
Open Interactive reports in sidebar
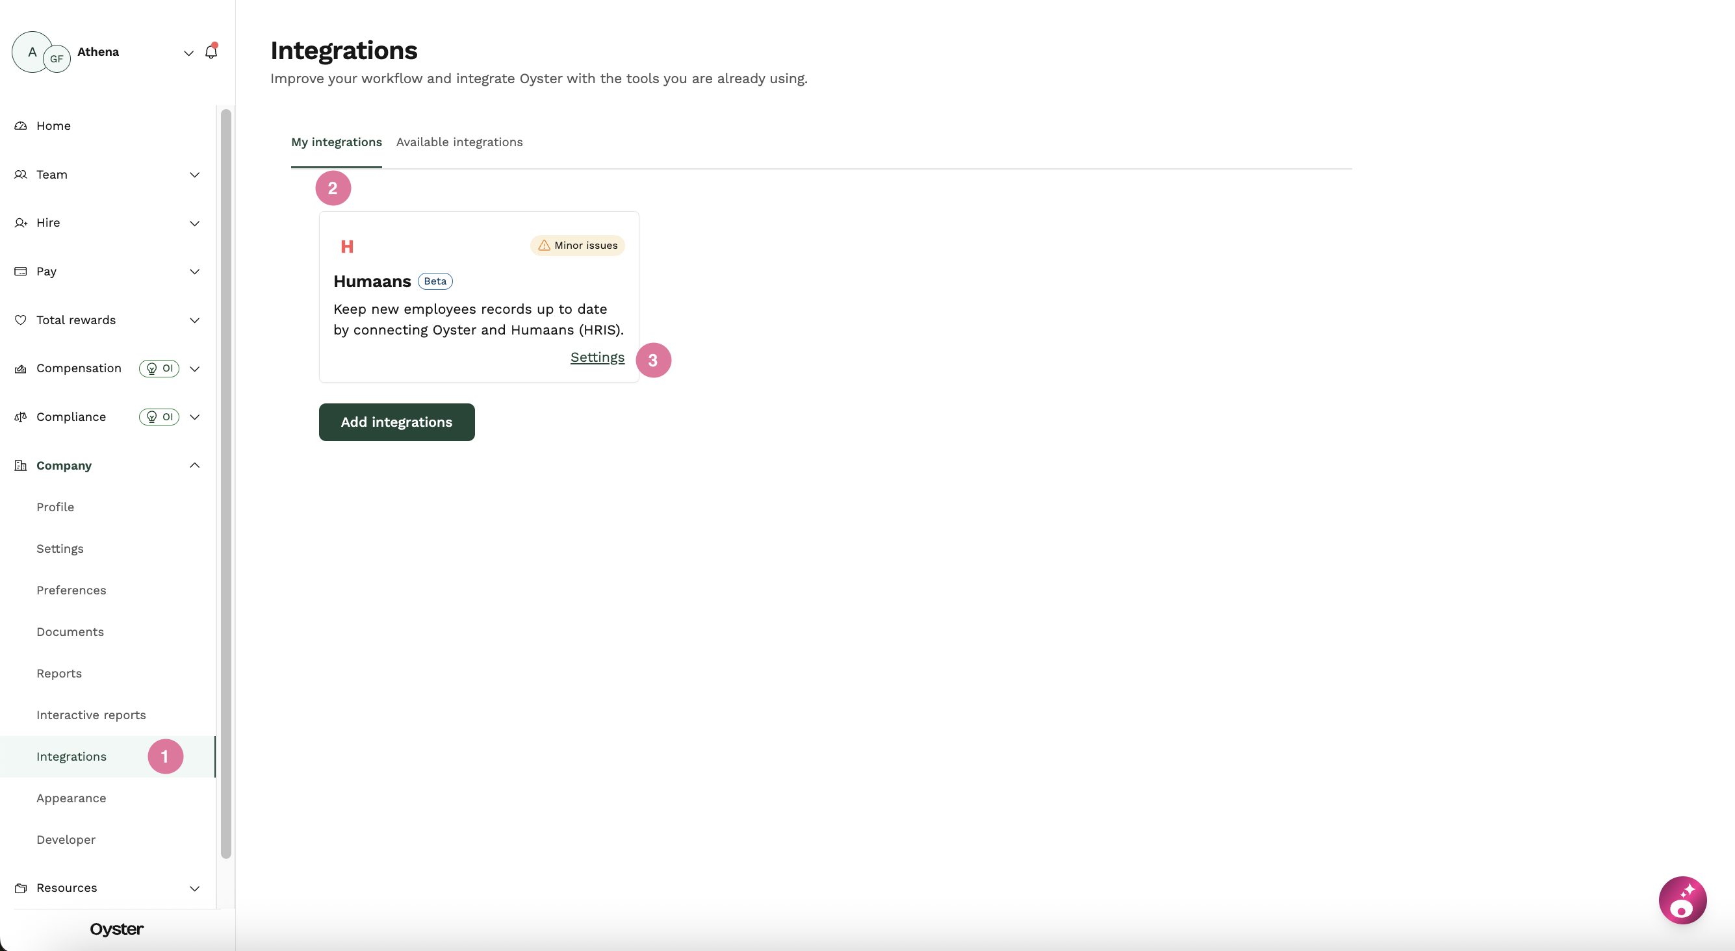point(91,715)
